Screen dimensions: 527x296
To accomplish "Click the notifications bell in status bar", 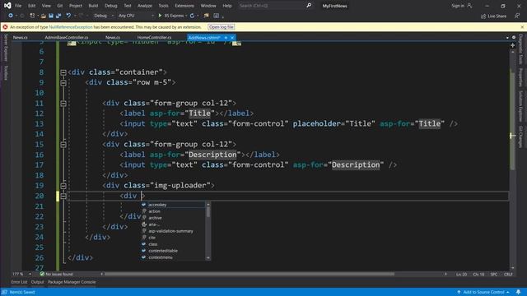I will coord(518,292).
